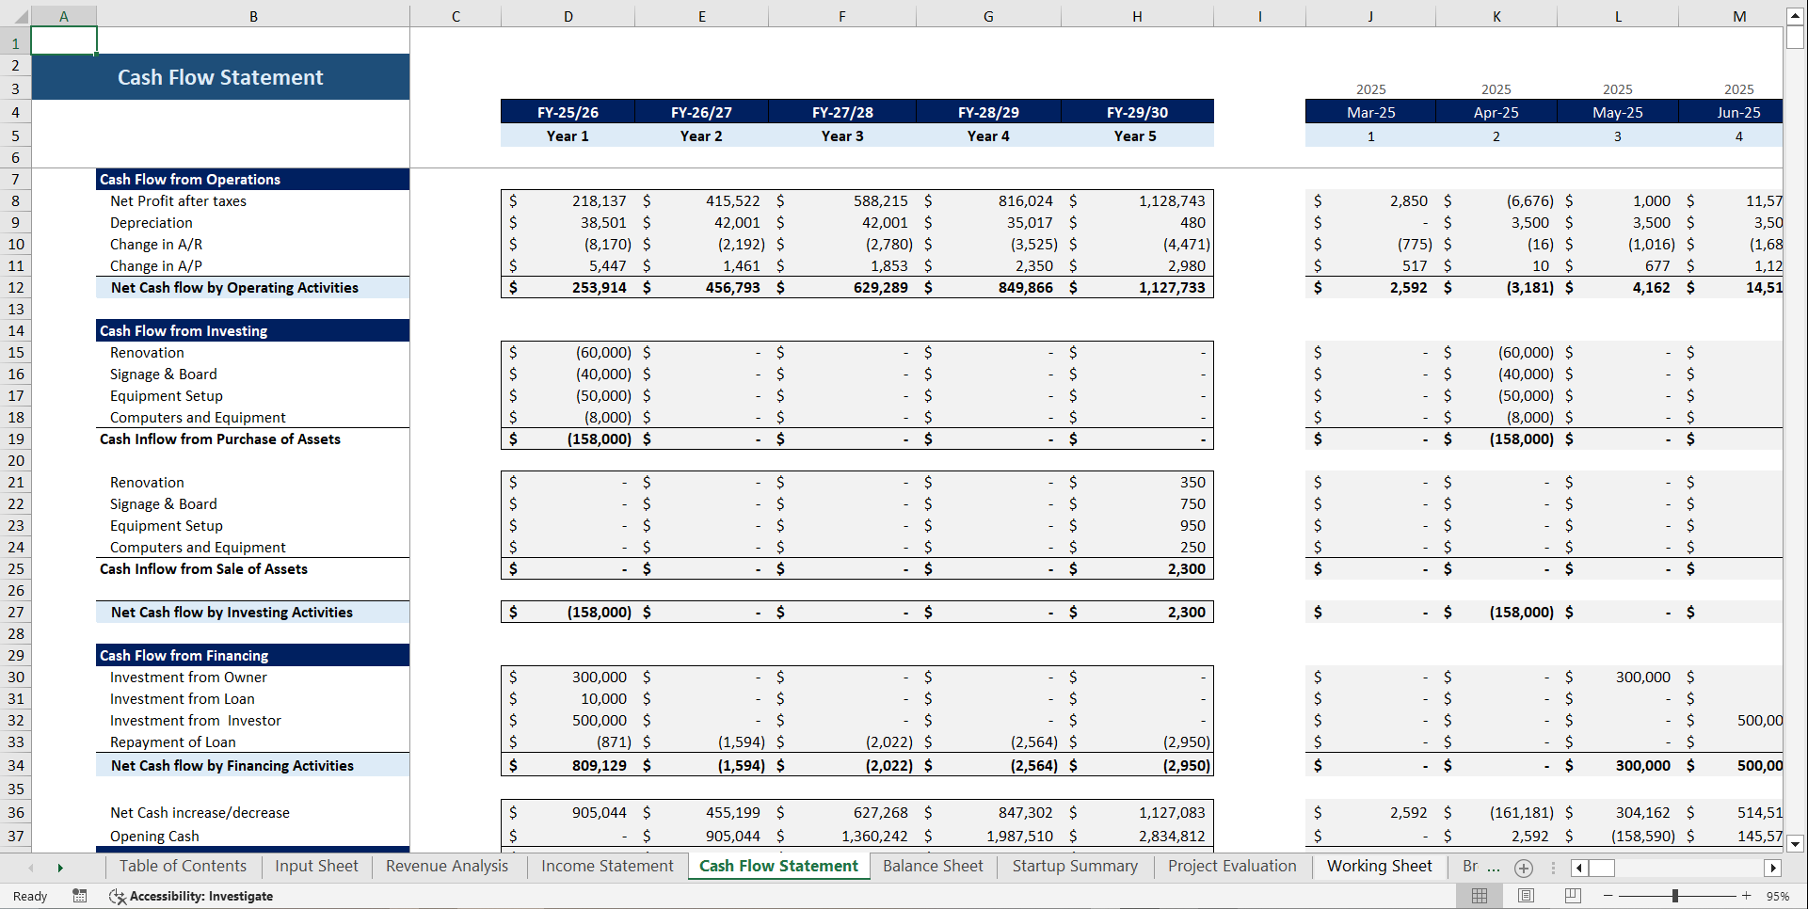Switch to Normal view icon

point(1480,896)
